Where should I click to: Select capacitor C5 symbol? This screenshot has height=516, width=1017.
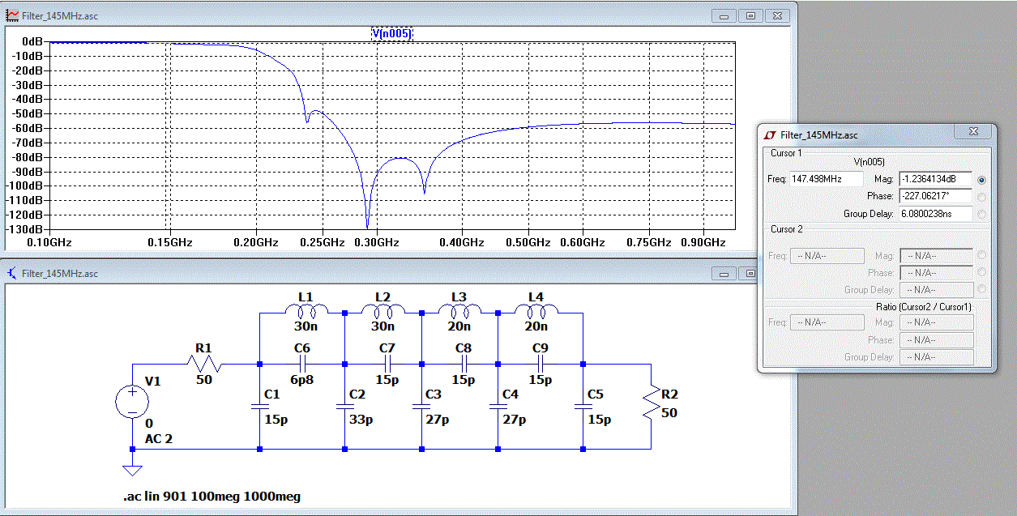583,407
